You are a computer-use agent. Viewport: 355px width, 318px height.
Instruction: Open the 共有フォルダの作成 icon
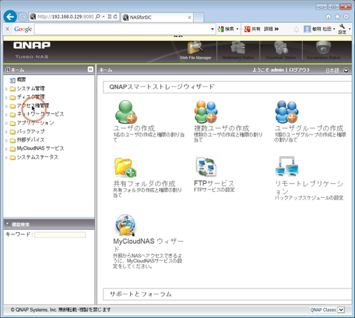coord(125,168)
